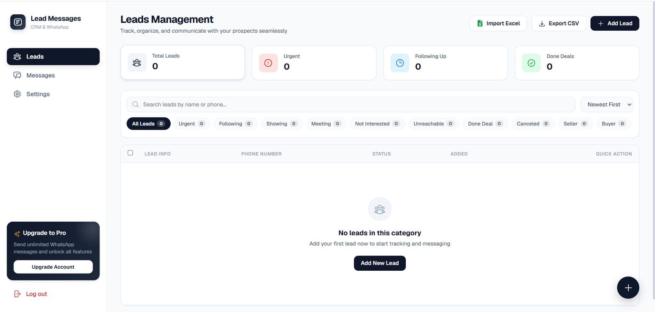The height and width of the screenshot is (312, 655).
Task: Click the Add New Lead button
Action: [379, 263]
